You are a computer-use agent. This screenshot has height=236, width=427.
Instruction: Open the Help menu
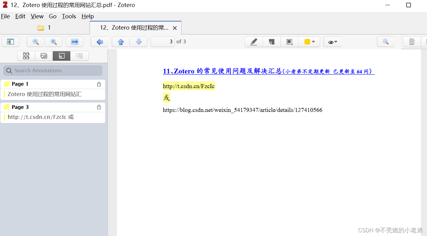tap(88, 16)
